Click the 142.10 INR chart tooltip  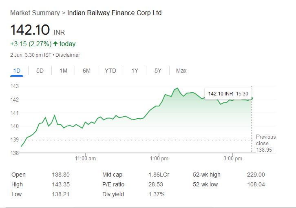point(228,94)
